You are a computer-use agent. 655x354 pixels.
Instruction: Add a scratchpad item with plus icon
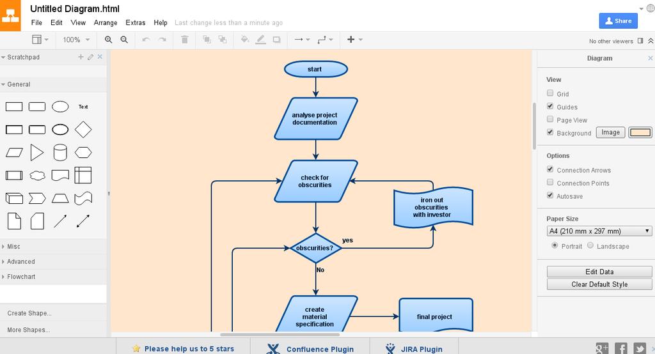81,57
